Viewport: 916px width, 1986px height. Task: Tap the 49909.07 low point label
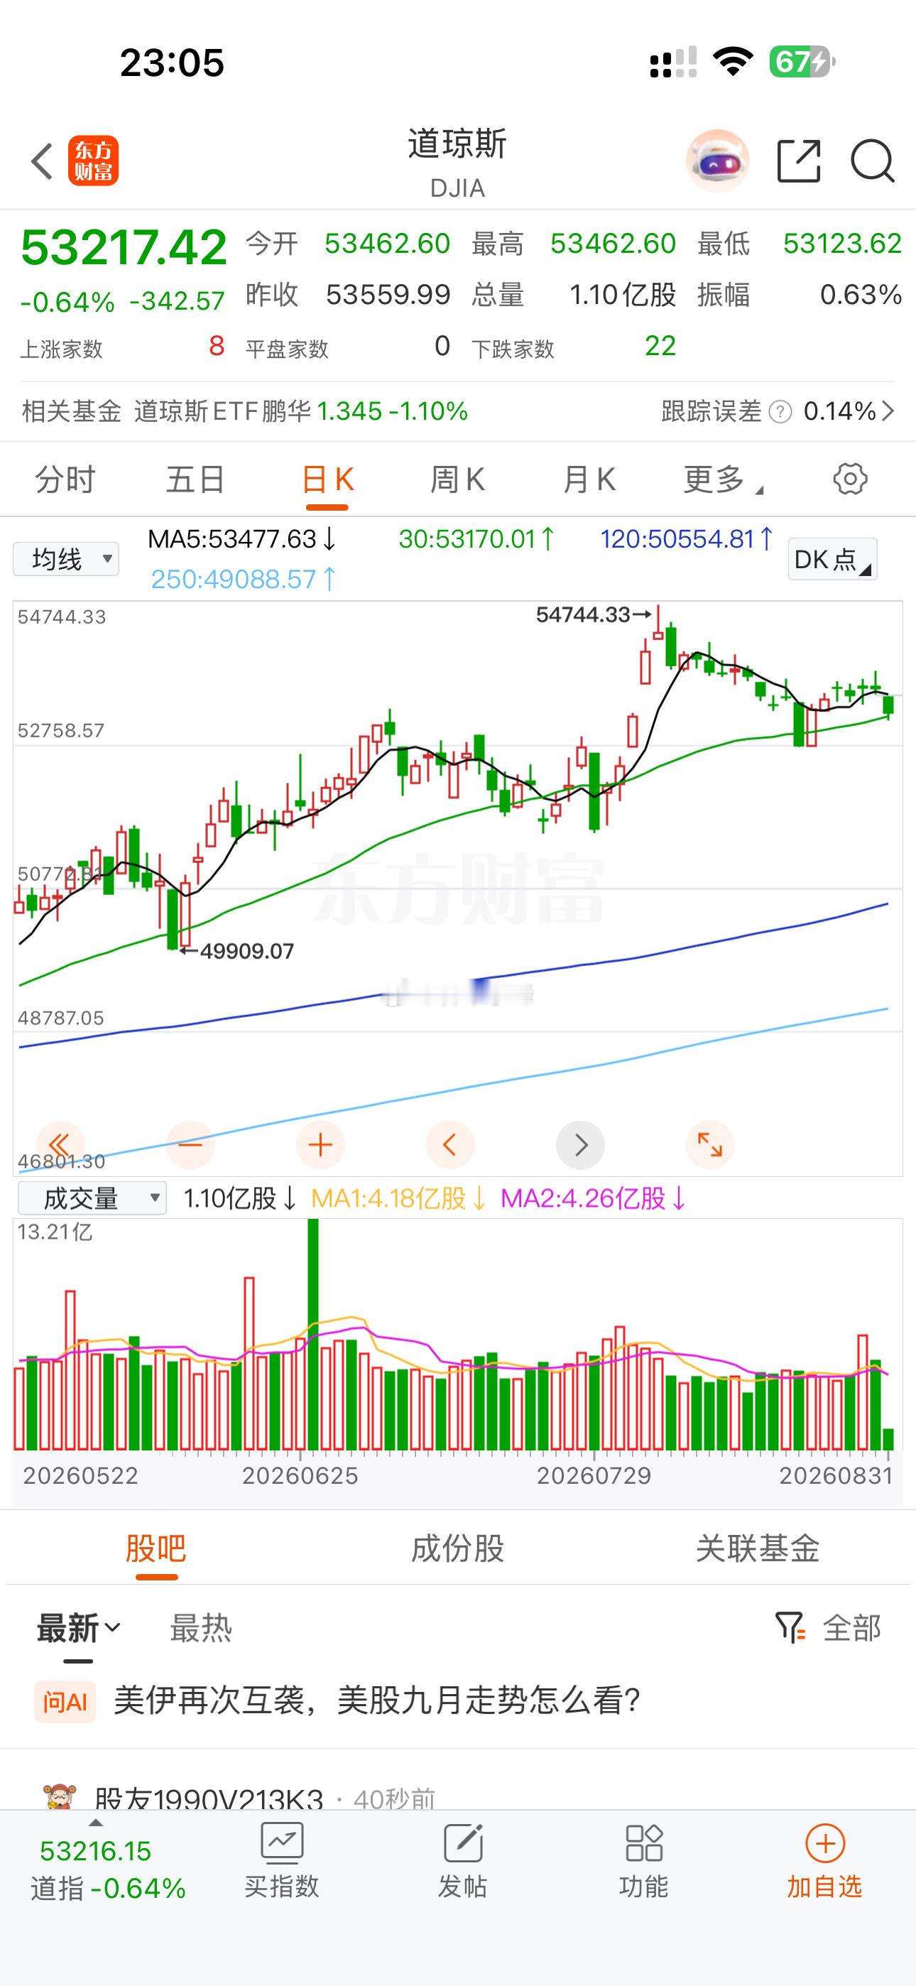point(246,951)
